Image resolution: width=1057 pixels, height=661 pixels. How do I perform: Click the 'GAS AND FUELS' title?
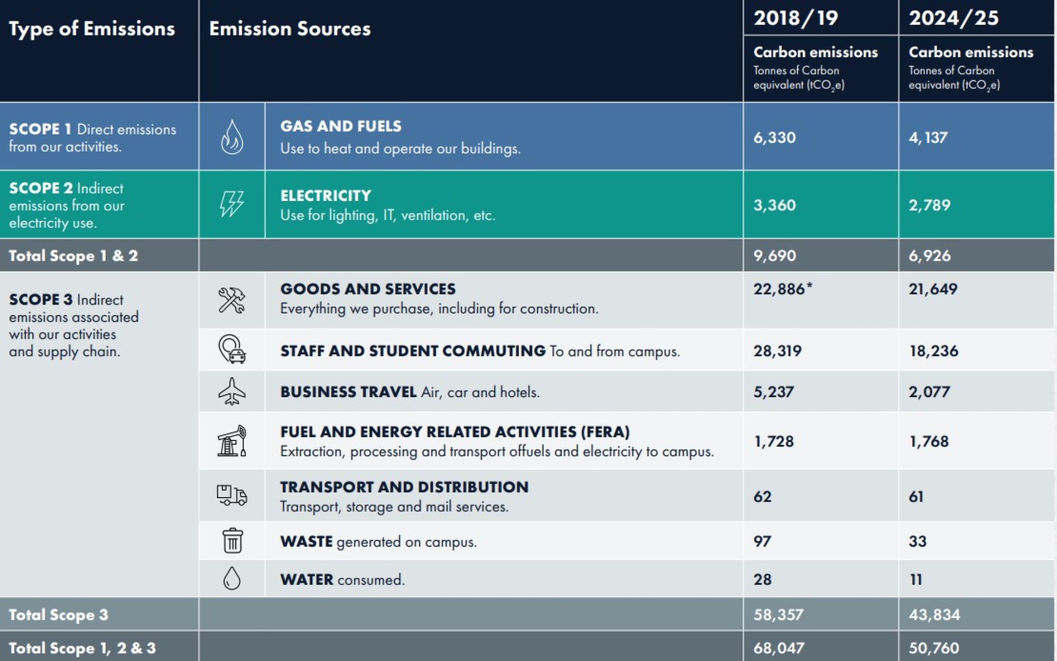(x=341, y=126)
